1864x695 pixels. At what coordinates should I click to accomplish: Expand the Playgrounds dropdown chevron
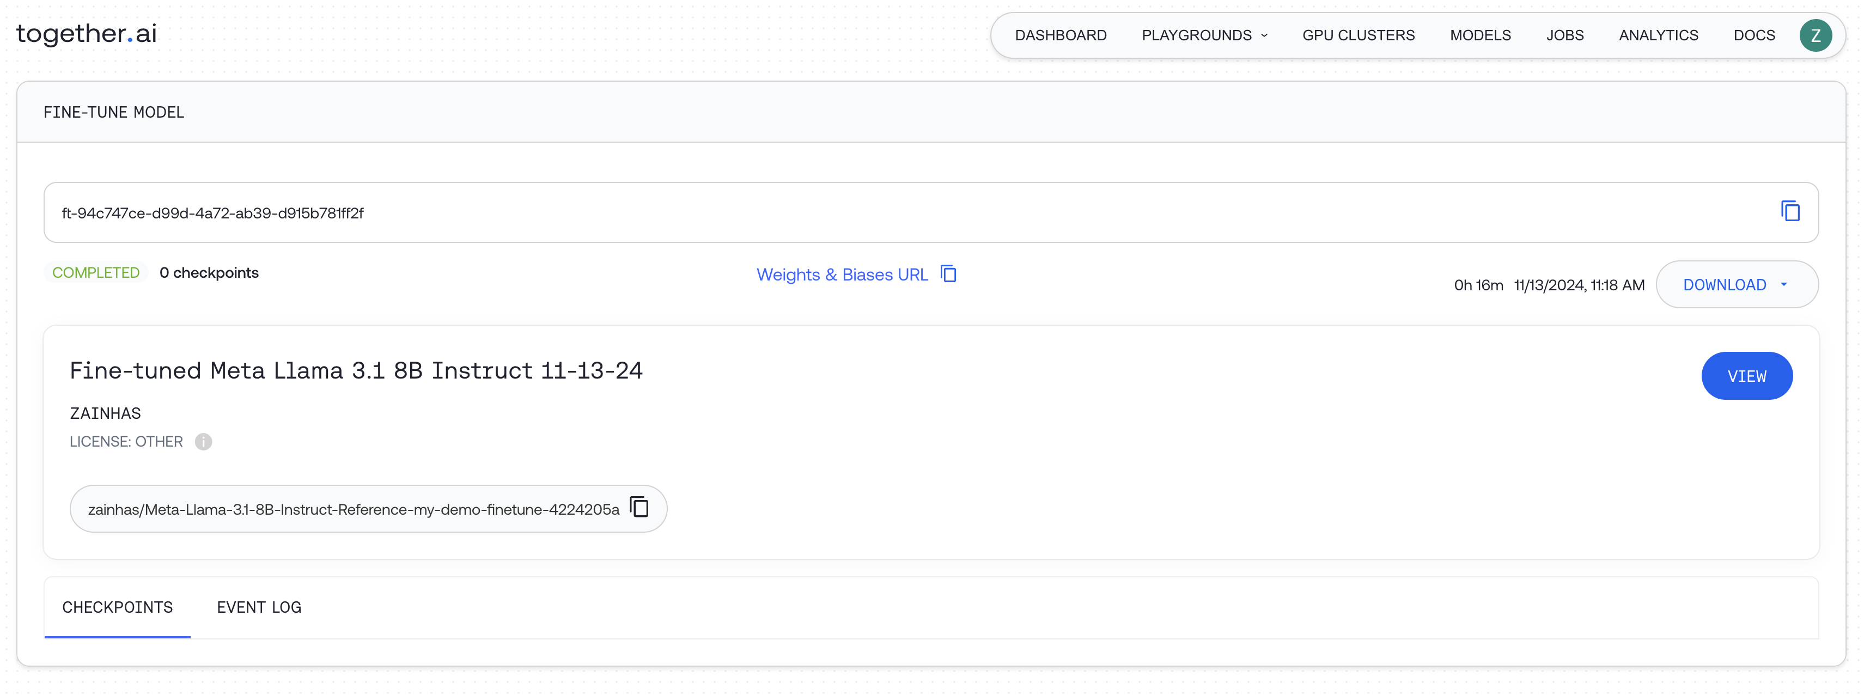point(1264,35)
